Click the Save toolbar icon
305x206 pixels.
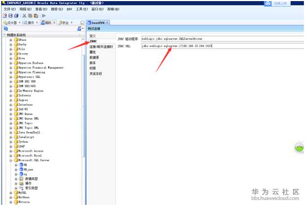(10, 16)
